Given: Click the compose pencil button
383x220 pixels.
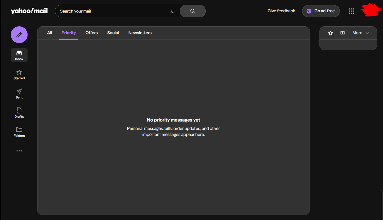Looking at the screenshot, I should (19, 35).
